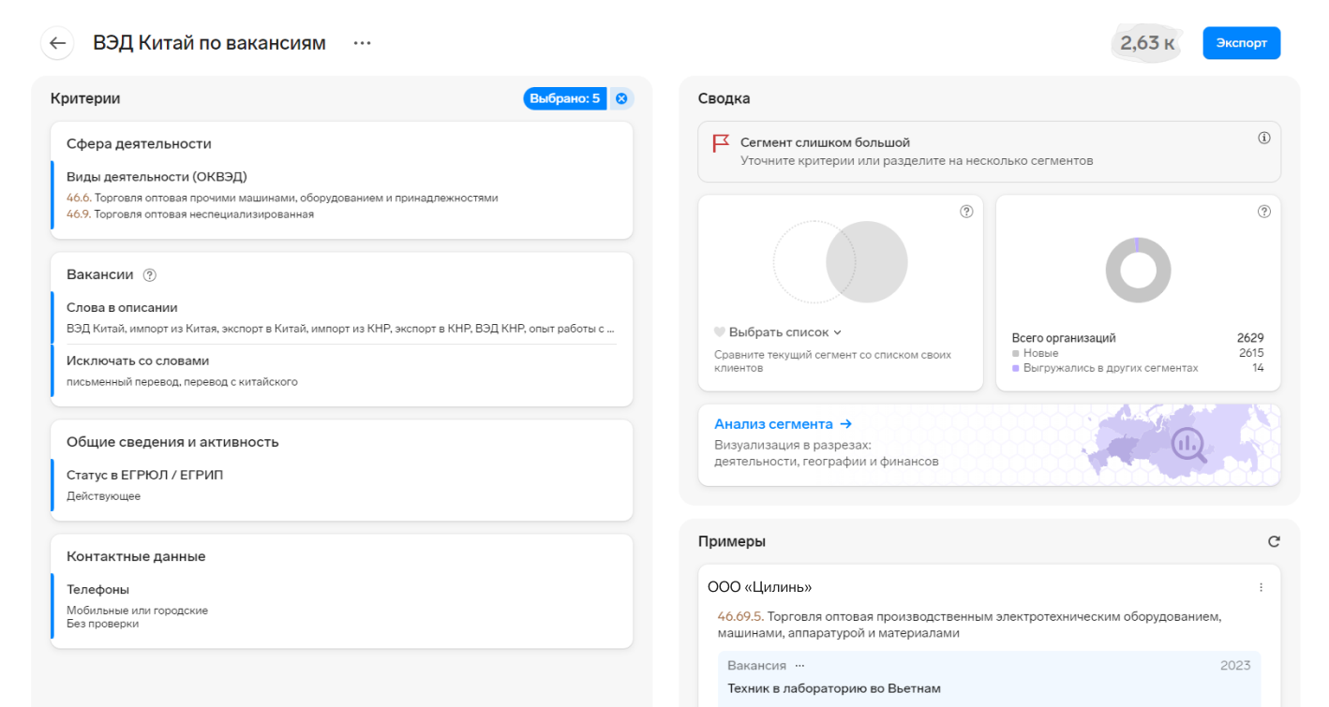Screen dimensions: 1329x707
Task: Click the Контактные данные section header
Action: pyautogui.click(x=136, y=556)
